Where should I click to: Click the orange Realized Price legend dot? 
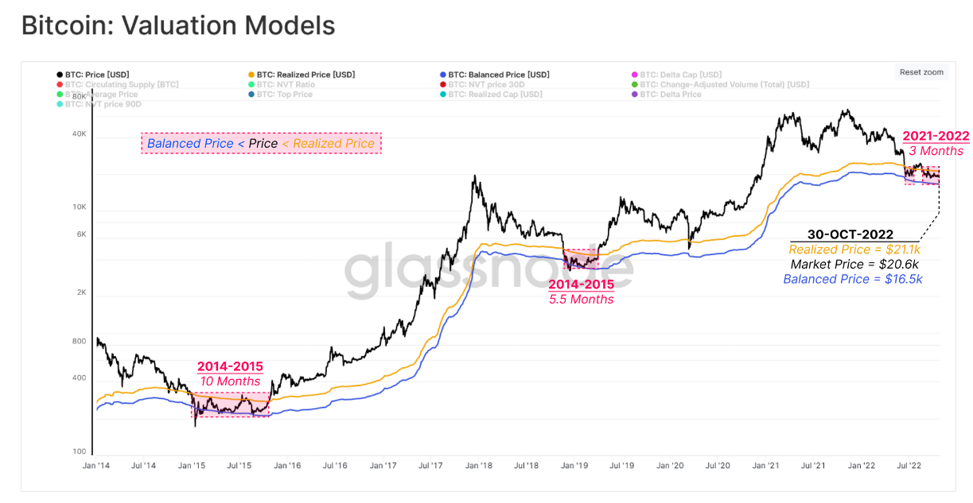click(251, 75)
